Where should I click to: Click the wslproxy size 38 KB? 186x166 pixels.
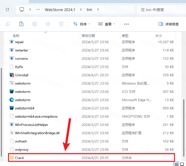click(169, 149)
